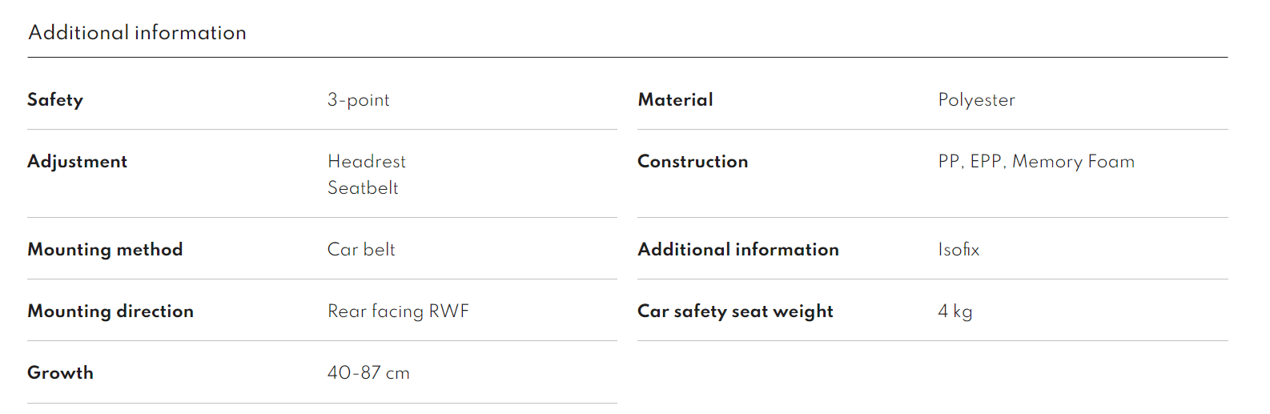Click the Material row label
1270x414 pixels.
tap(675, 100)
